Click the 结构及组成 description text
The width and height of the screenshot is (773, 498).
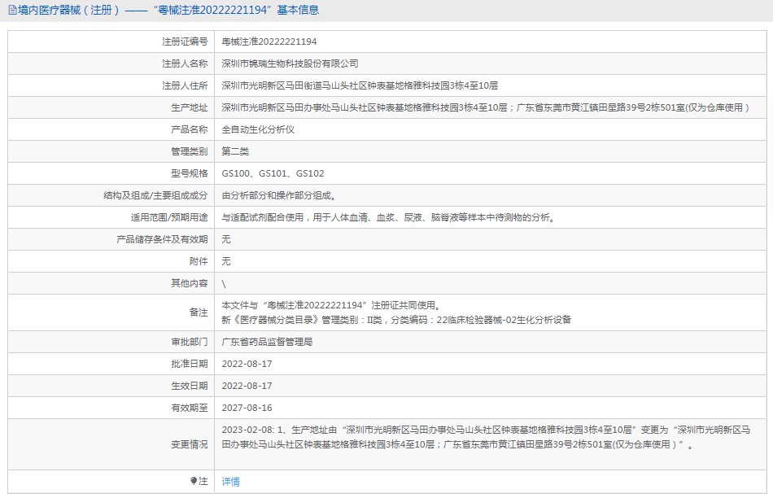[x=278, y=195]
